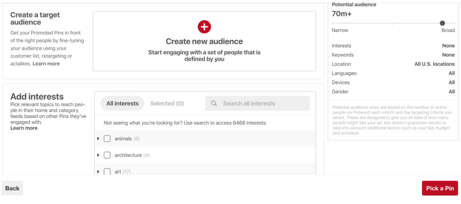The height and width of the screenshot is (204, 461).
Task: Click the Broad slider label
Action: click(448, 30)
